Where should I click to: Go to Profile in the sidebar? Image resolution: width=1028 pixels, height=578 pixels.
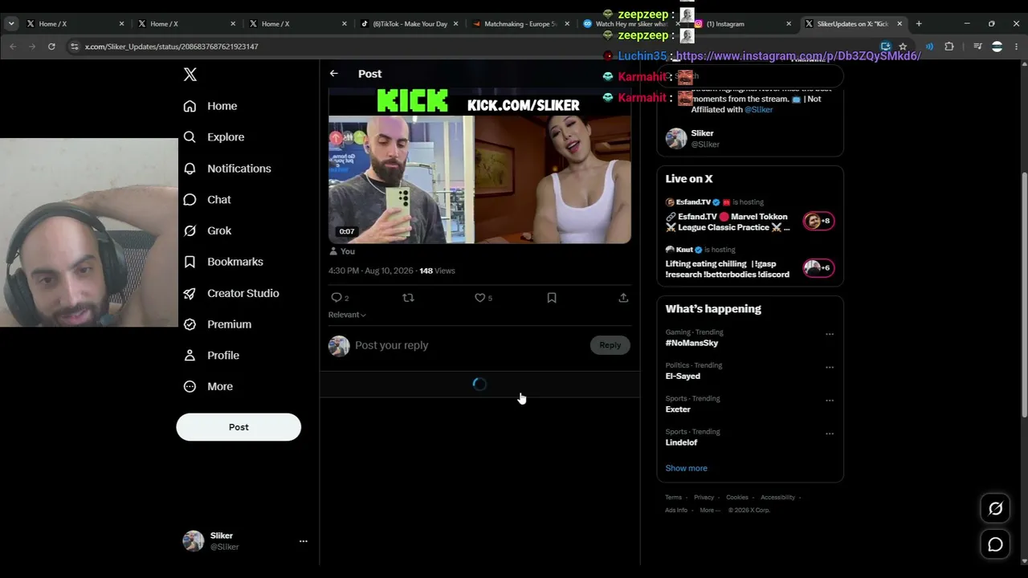click(211, 356)
